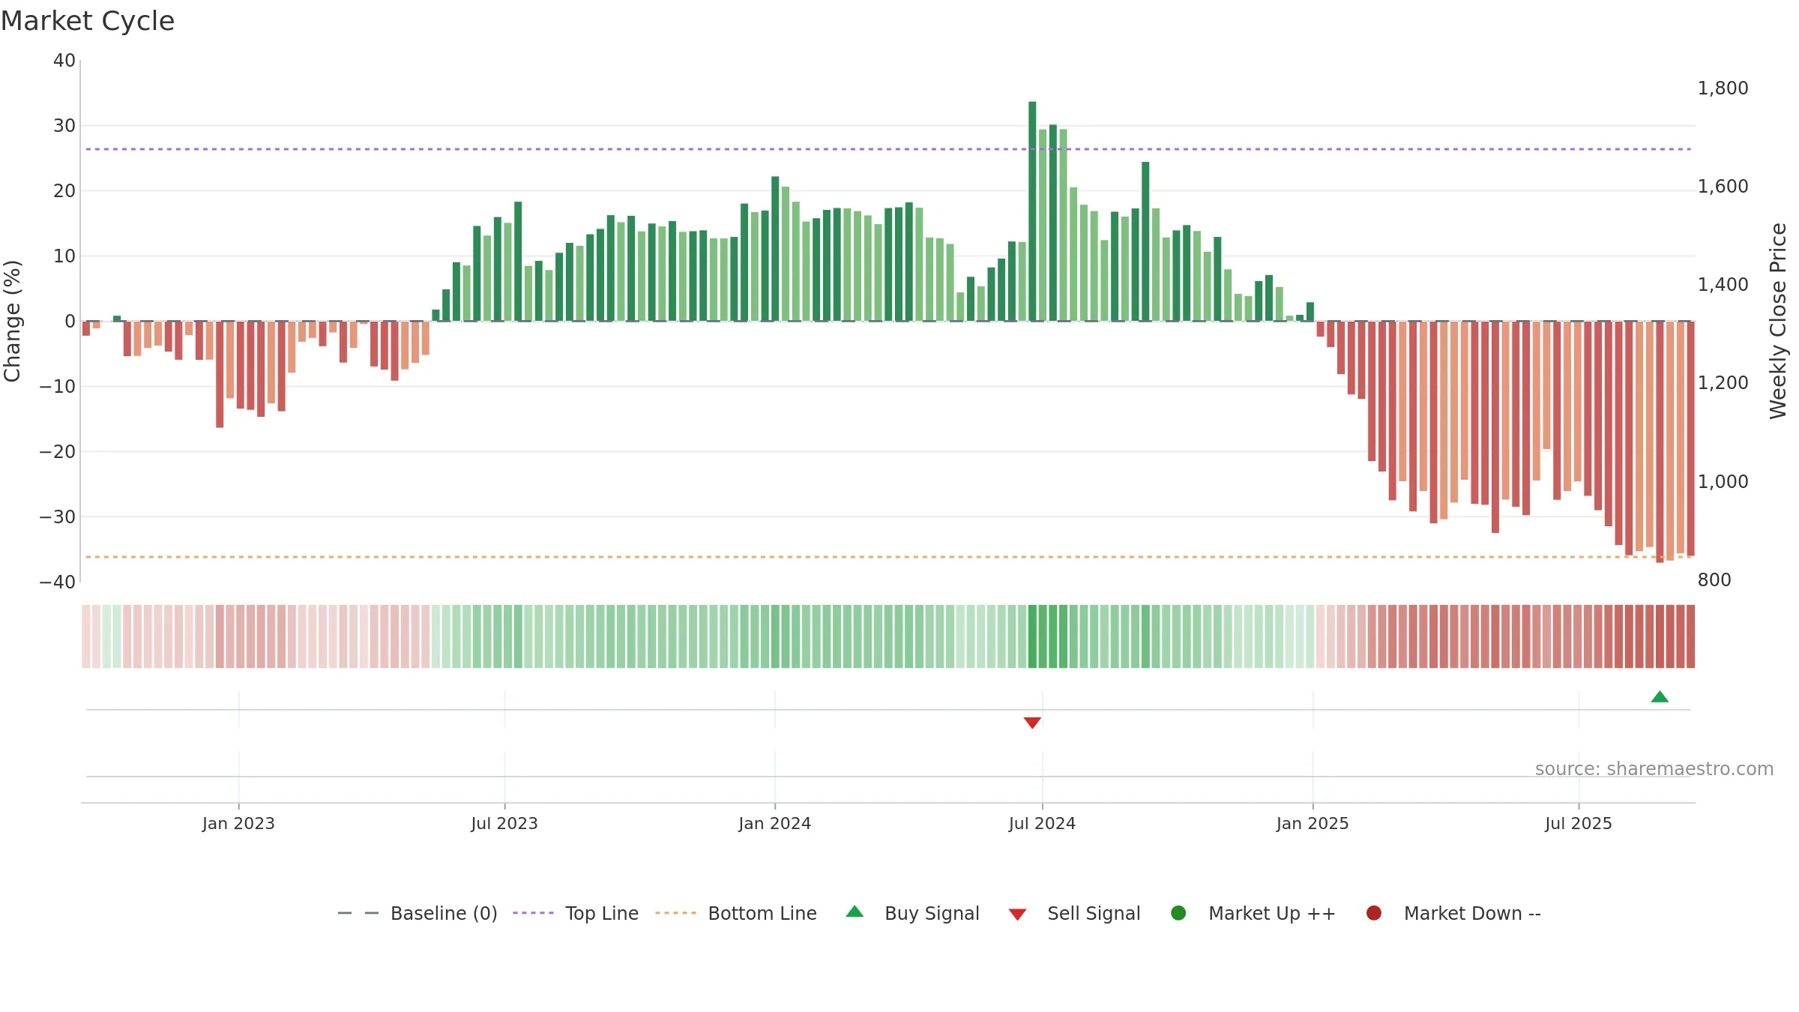Toggle the Bottom Line legend entry
The image size is (1799, 1012).
coord(736,913)
